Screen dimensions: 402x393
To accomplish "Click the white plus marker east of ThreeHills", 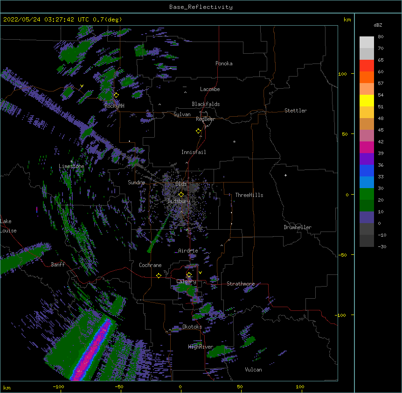I will (x=285, y=175).
